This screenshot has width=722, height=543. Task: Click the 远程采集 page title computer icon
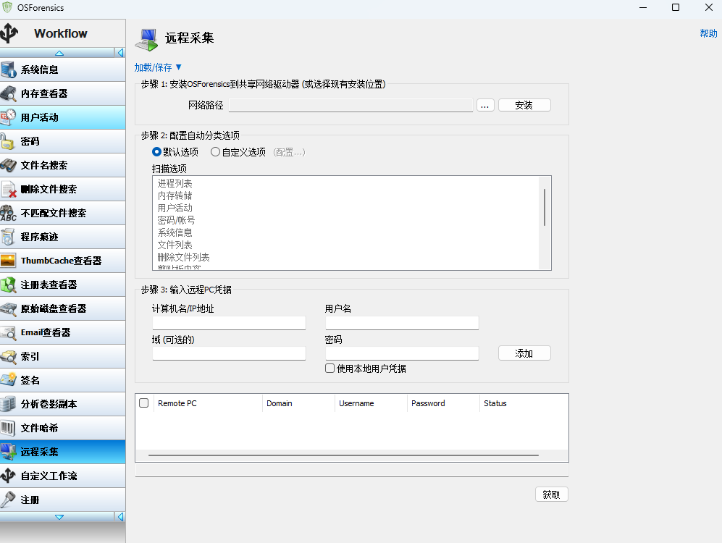146,40
